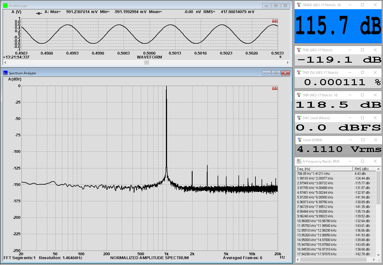Select the 1.98193 kHz~2.00977 kHz row

336,178
